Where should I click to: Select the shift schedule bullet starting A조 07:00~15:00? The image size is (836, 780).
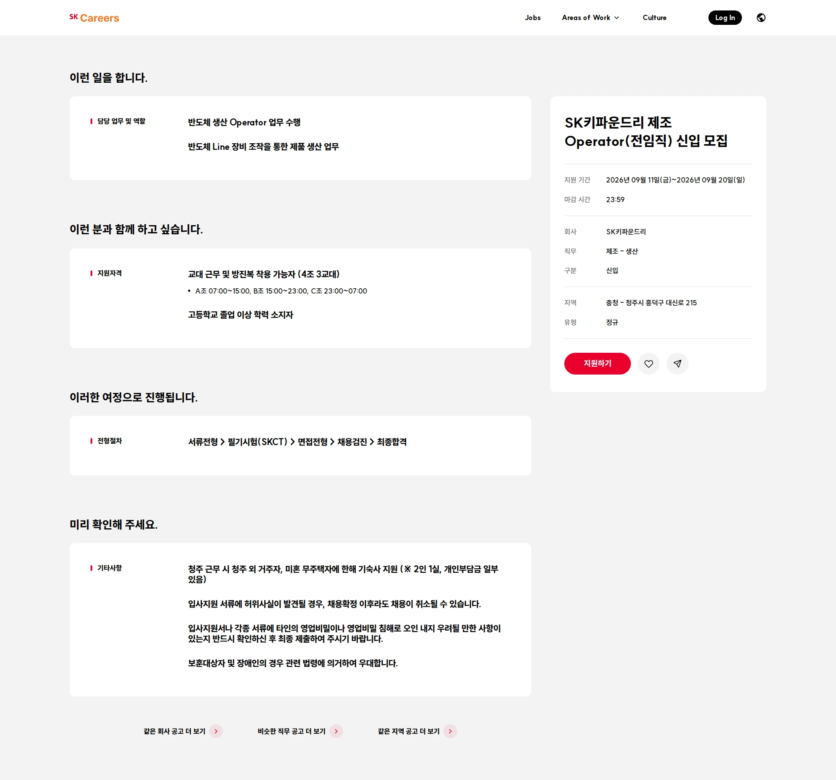(x=281, y=291)
